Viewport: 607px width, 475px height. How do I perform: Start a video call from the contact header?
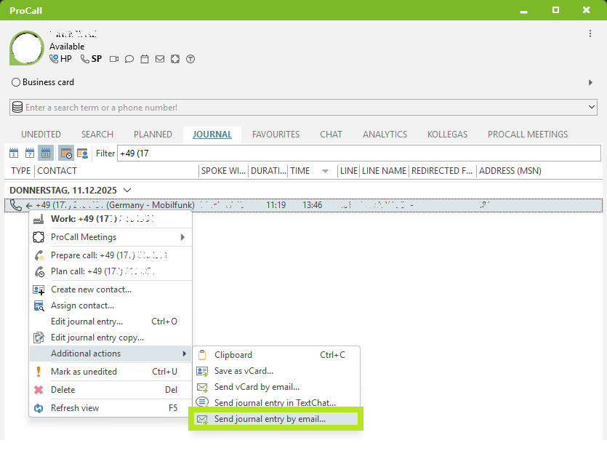pyautogui.click(x=114, y=59)
